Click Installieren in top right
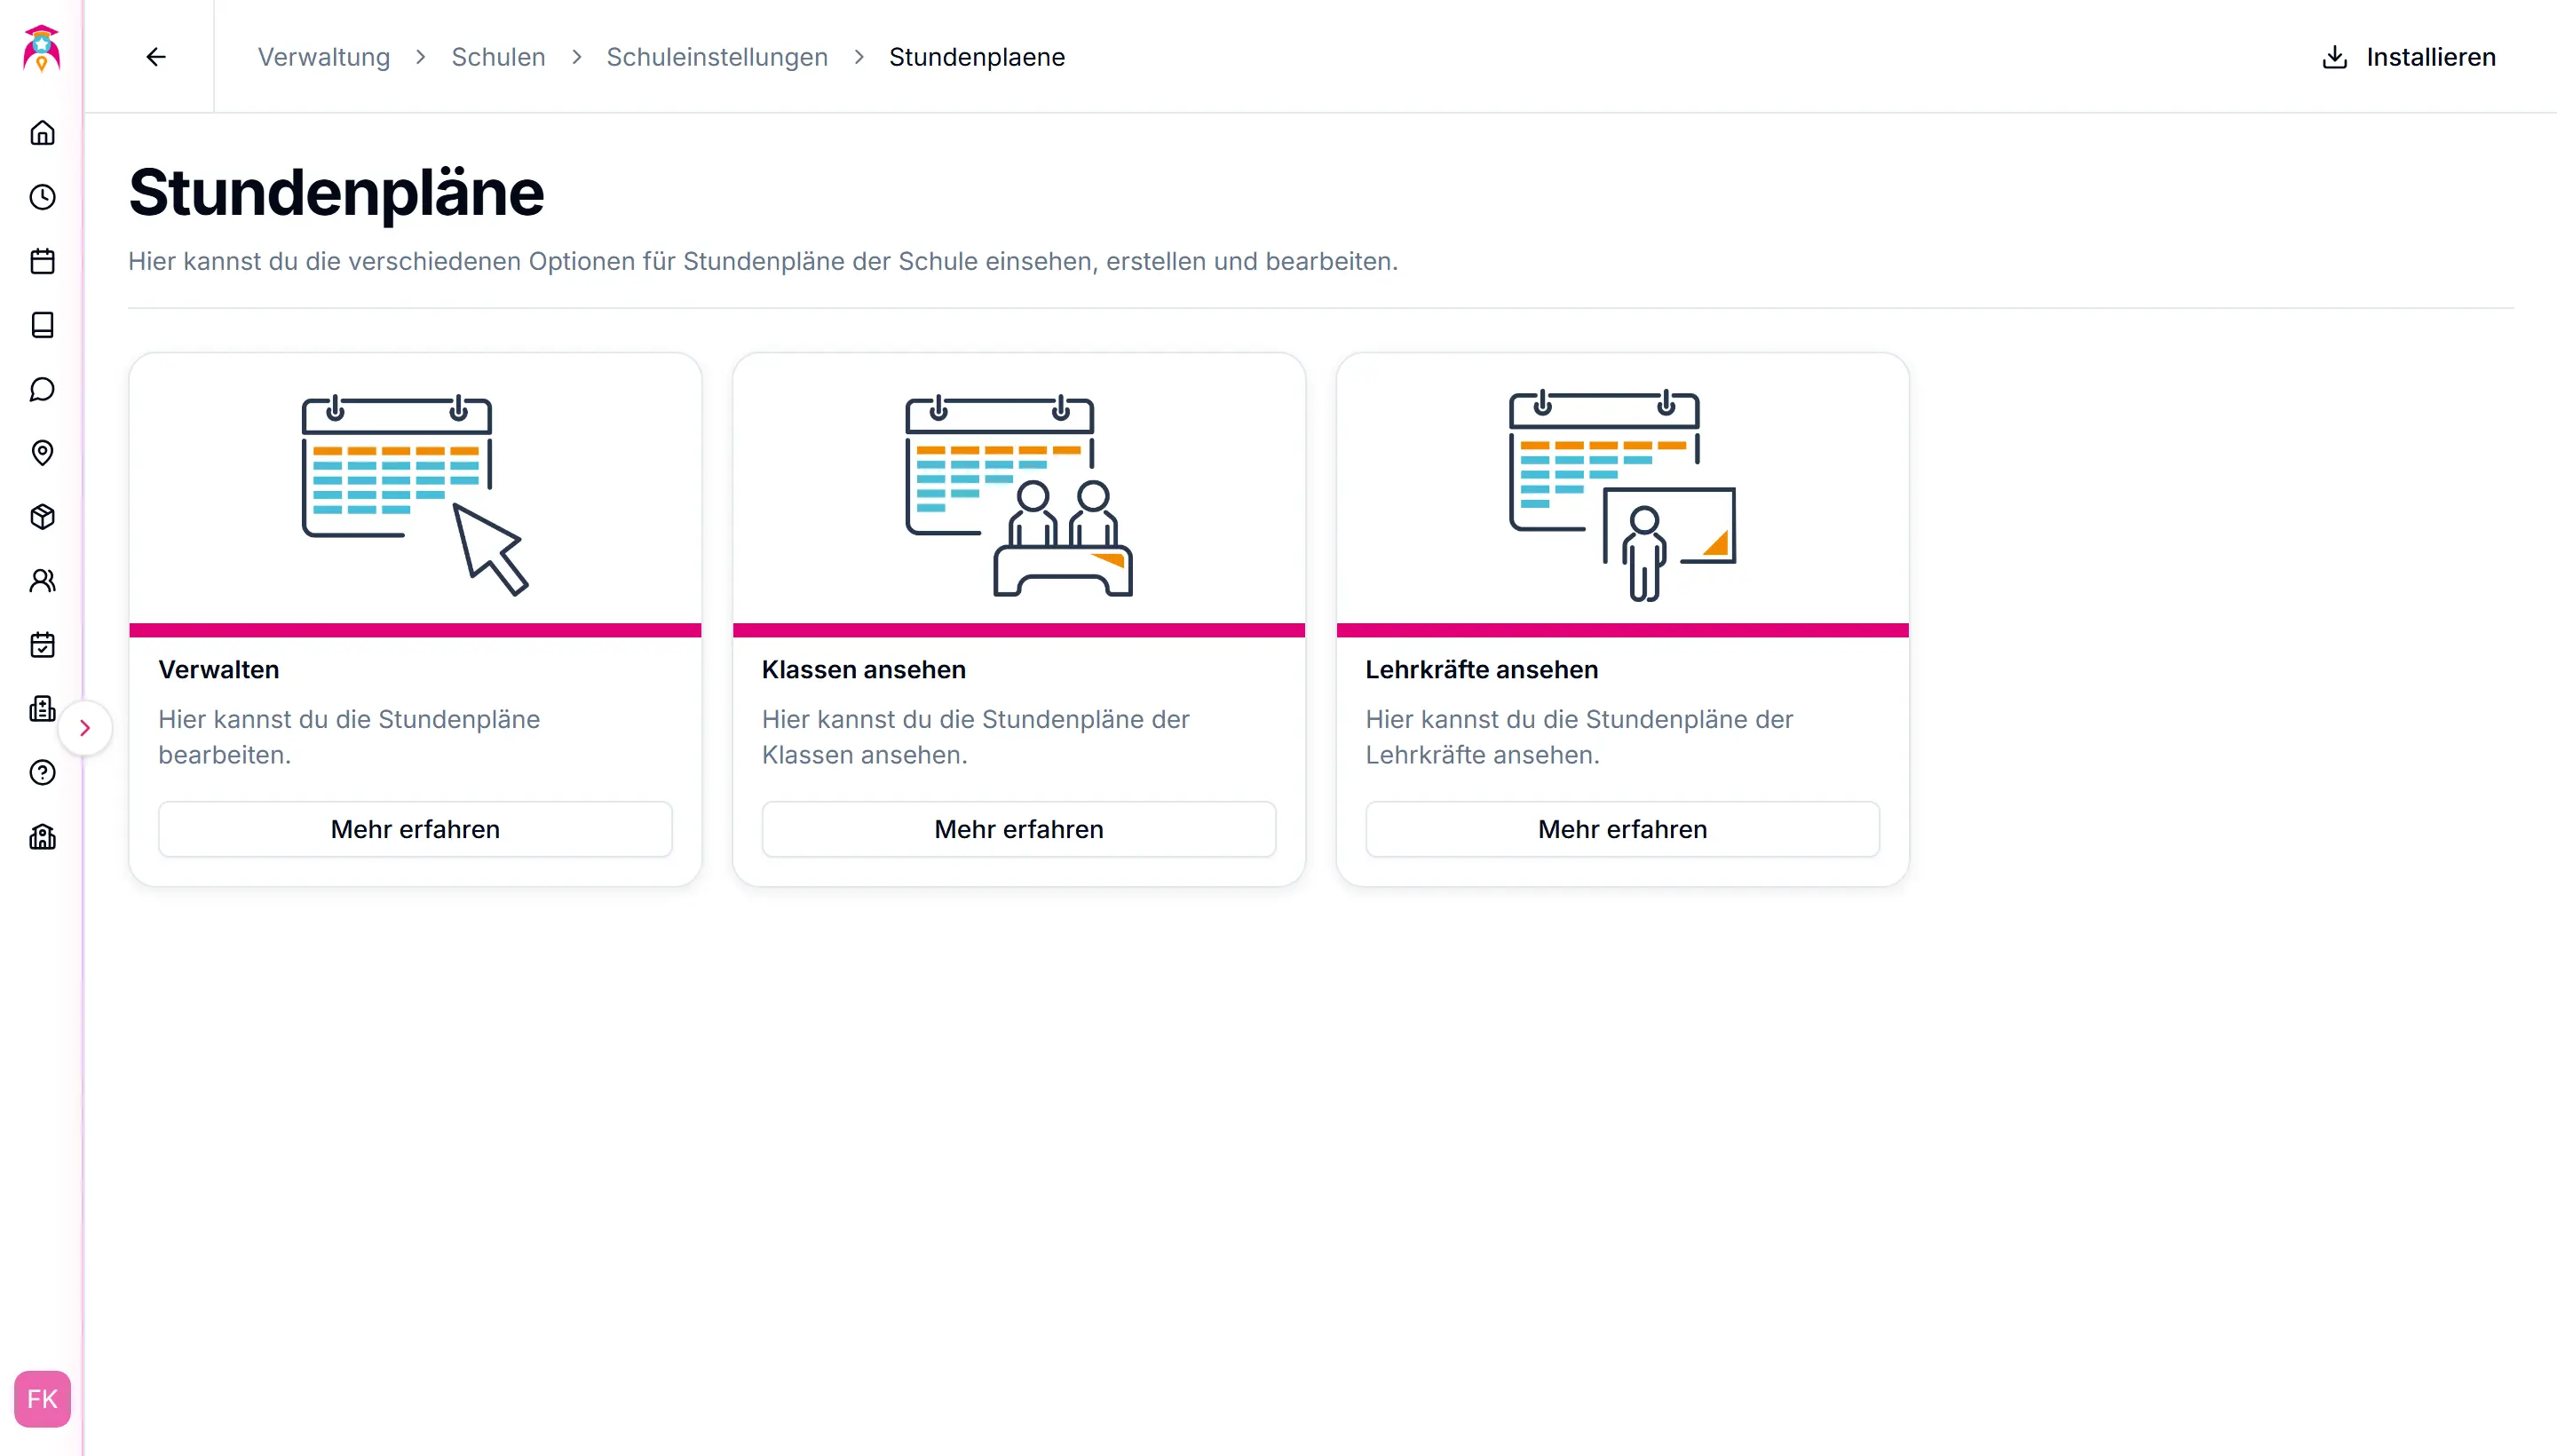This screenshot has height=1456, width=2557. 2409,57
